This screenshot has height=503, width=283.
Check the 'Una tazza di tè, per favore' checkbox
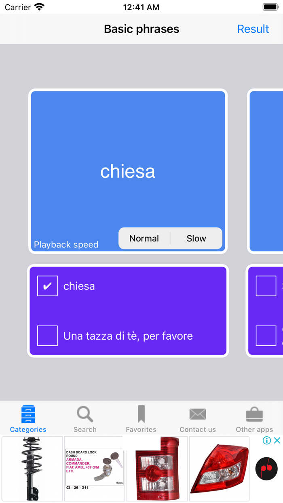tap(47, 336)
